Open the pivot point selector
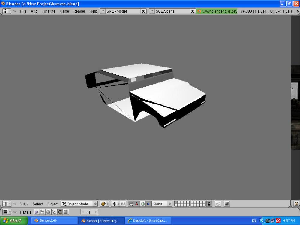 (x=115, y=204)
